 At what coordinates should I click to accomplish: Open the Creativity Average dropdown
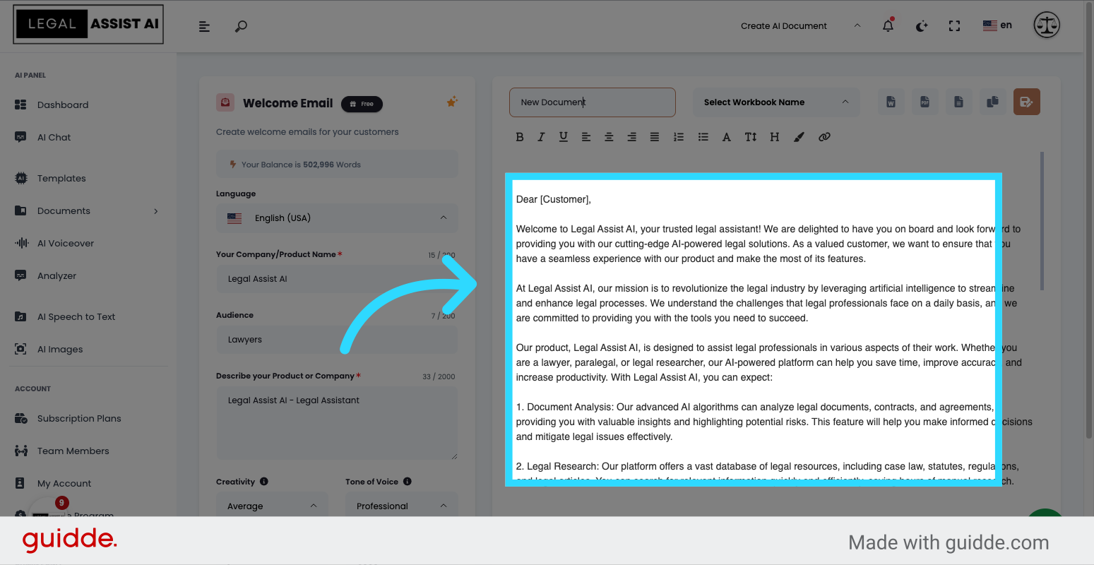(x=272, y=506)
